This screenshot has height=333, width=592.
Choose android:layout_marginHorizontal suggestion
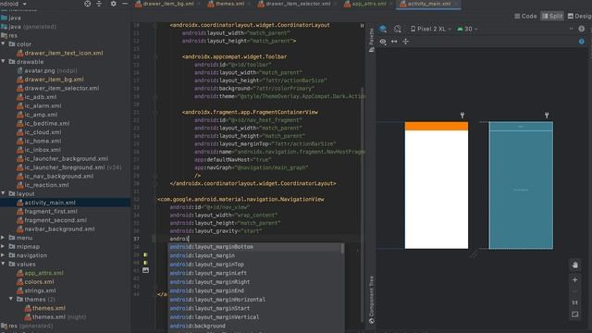point(255,300)
